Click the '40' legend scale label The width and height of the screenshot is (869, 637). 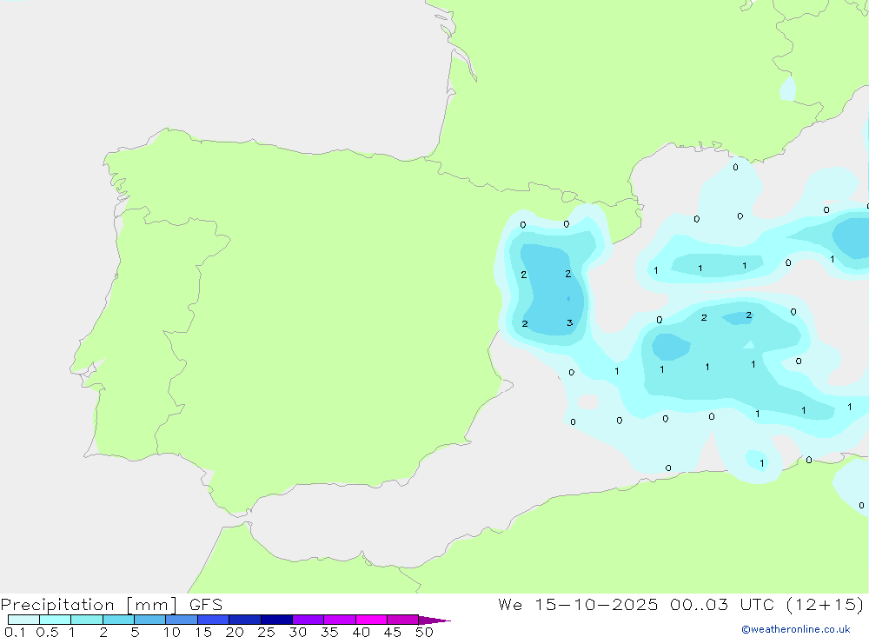(361, 632)
